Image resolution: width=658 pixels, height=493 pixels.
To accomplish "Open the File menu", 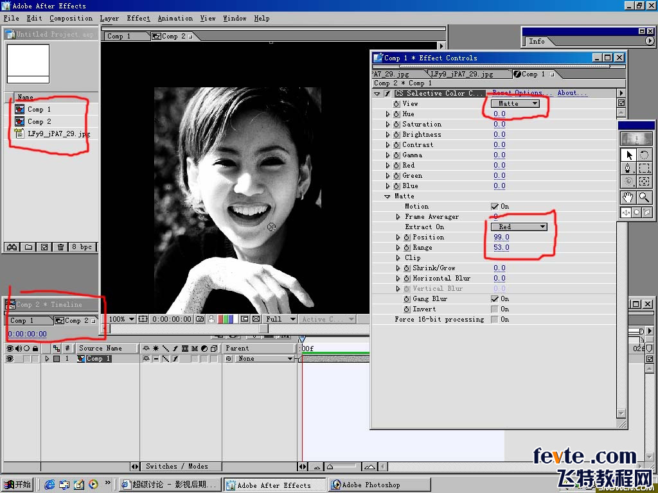I will click(12, 19).
